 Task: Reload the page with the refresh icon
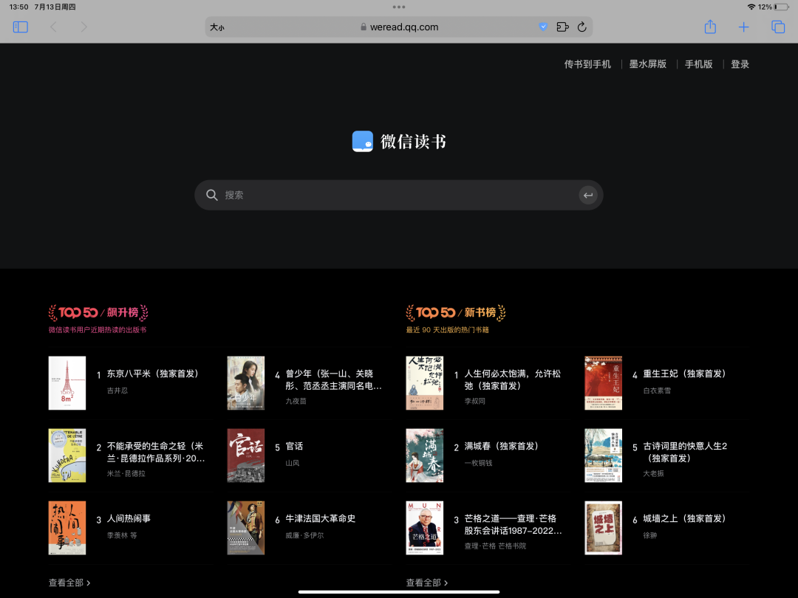(x=582, y=27)
